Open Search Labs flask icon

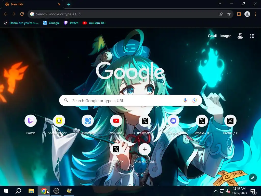pyautogui.click(x=240, y=36)
